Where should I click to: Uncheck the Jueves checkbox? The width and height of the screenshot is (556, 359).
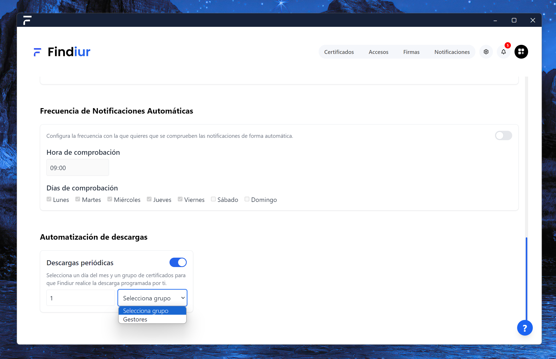pos(149,199)
